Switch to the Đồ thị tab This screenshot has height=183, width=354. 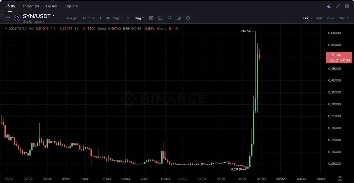click(10, 6)
